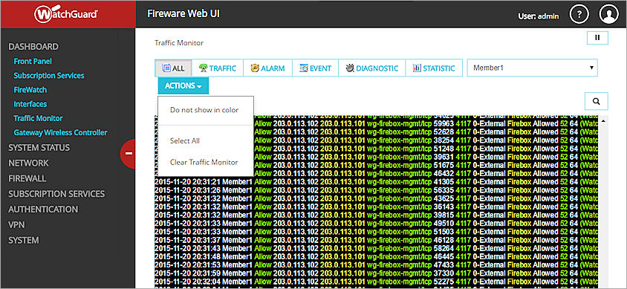This screenshot has width=627, height=289.
Task: Click the search magnifier button
Action: pos(597,101)
